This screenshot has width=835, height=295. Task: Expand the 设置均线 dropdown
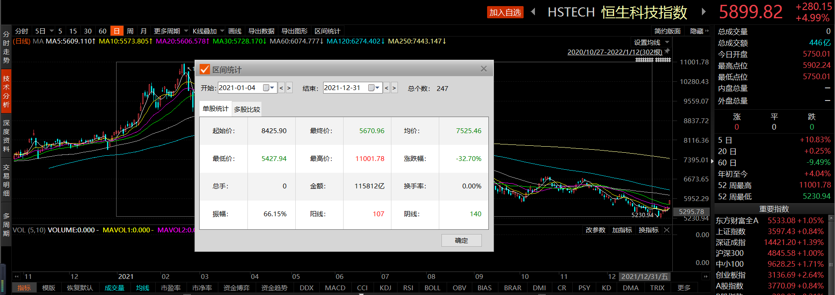(x=667, y=42)
